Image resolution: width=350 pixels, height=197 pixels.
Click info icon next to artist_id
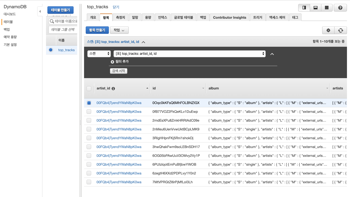point(113,89)
